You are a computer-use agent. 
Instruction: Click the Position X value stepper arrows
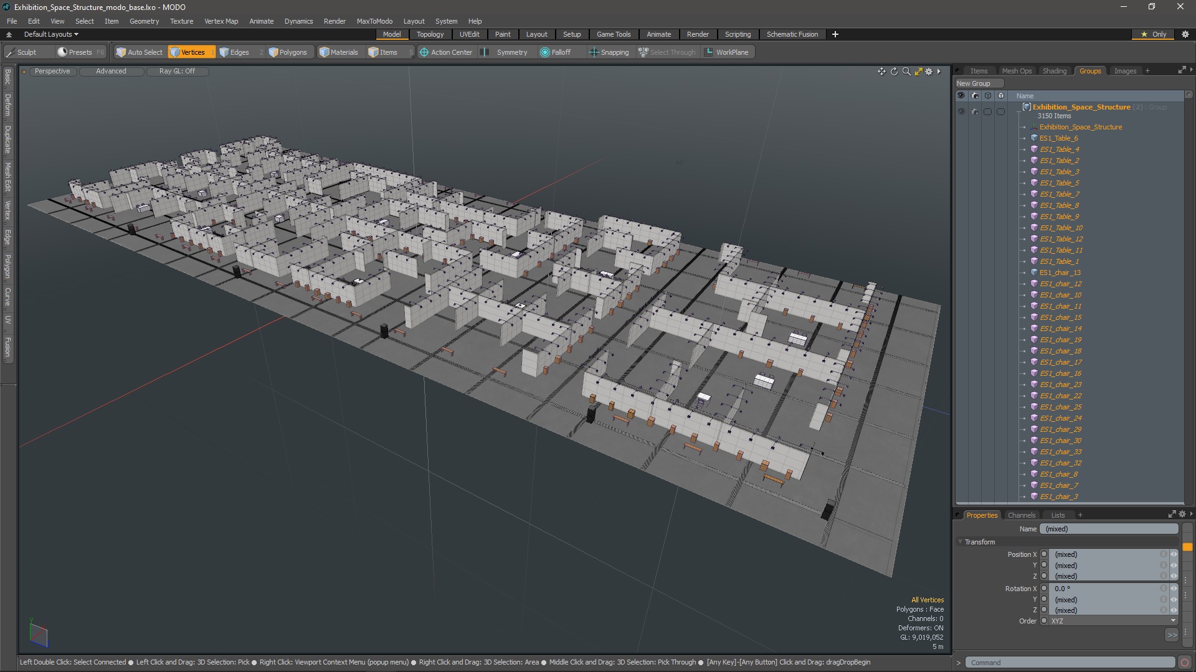click(x=1174, y=554)
